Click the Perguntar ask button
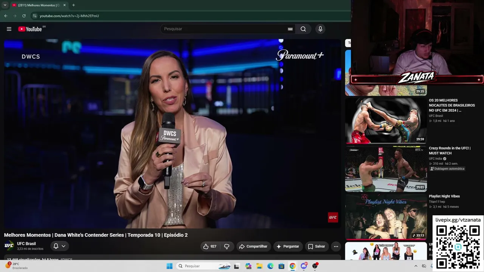Viewport: 484px width, 272px height. pos(288,246)
